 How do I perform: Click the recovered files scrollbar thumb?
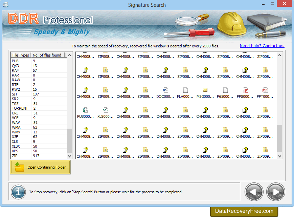[x=279, y=138]
